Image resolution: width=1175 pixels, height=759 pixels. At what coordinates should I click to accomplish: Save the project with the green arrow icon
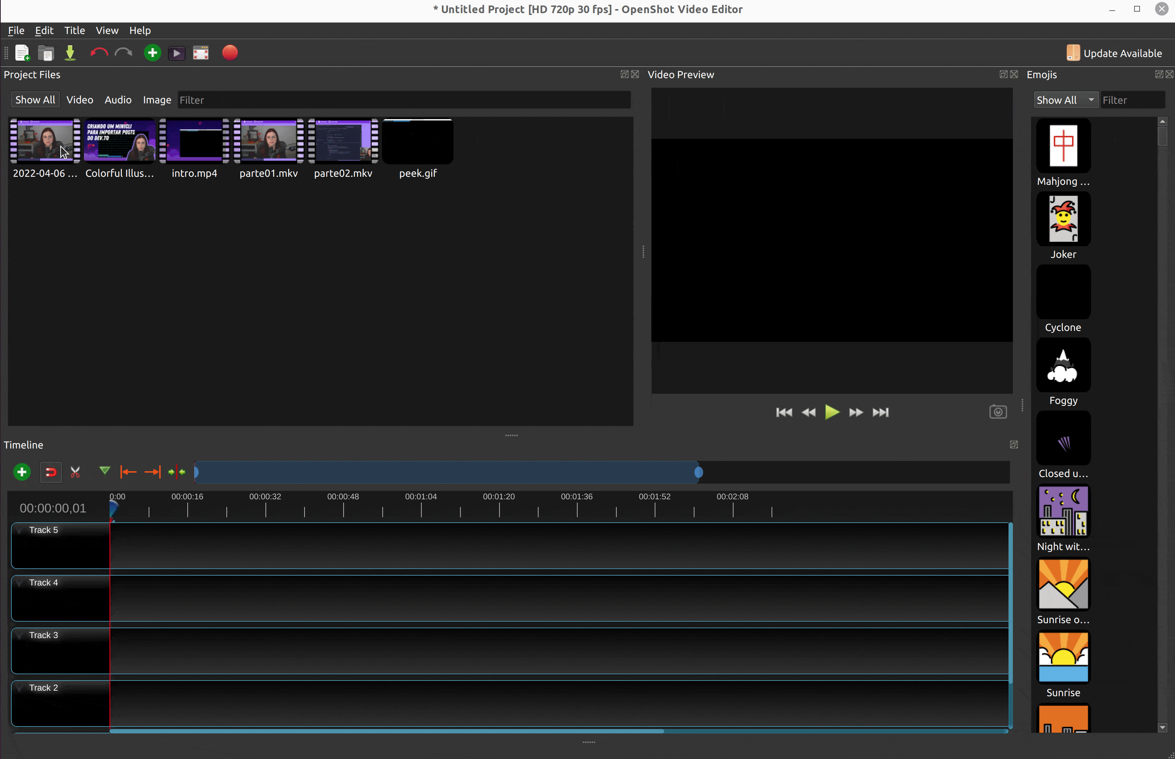[70, 53]
